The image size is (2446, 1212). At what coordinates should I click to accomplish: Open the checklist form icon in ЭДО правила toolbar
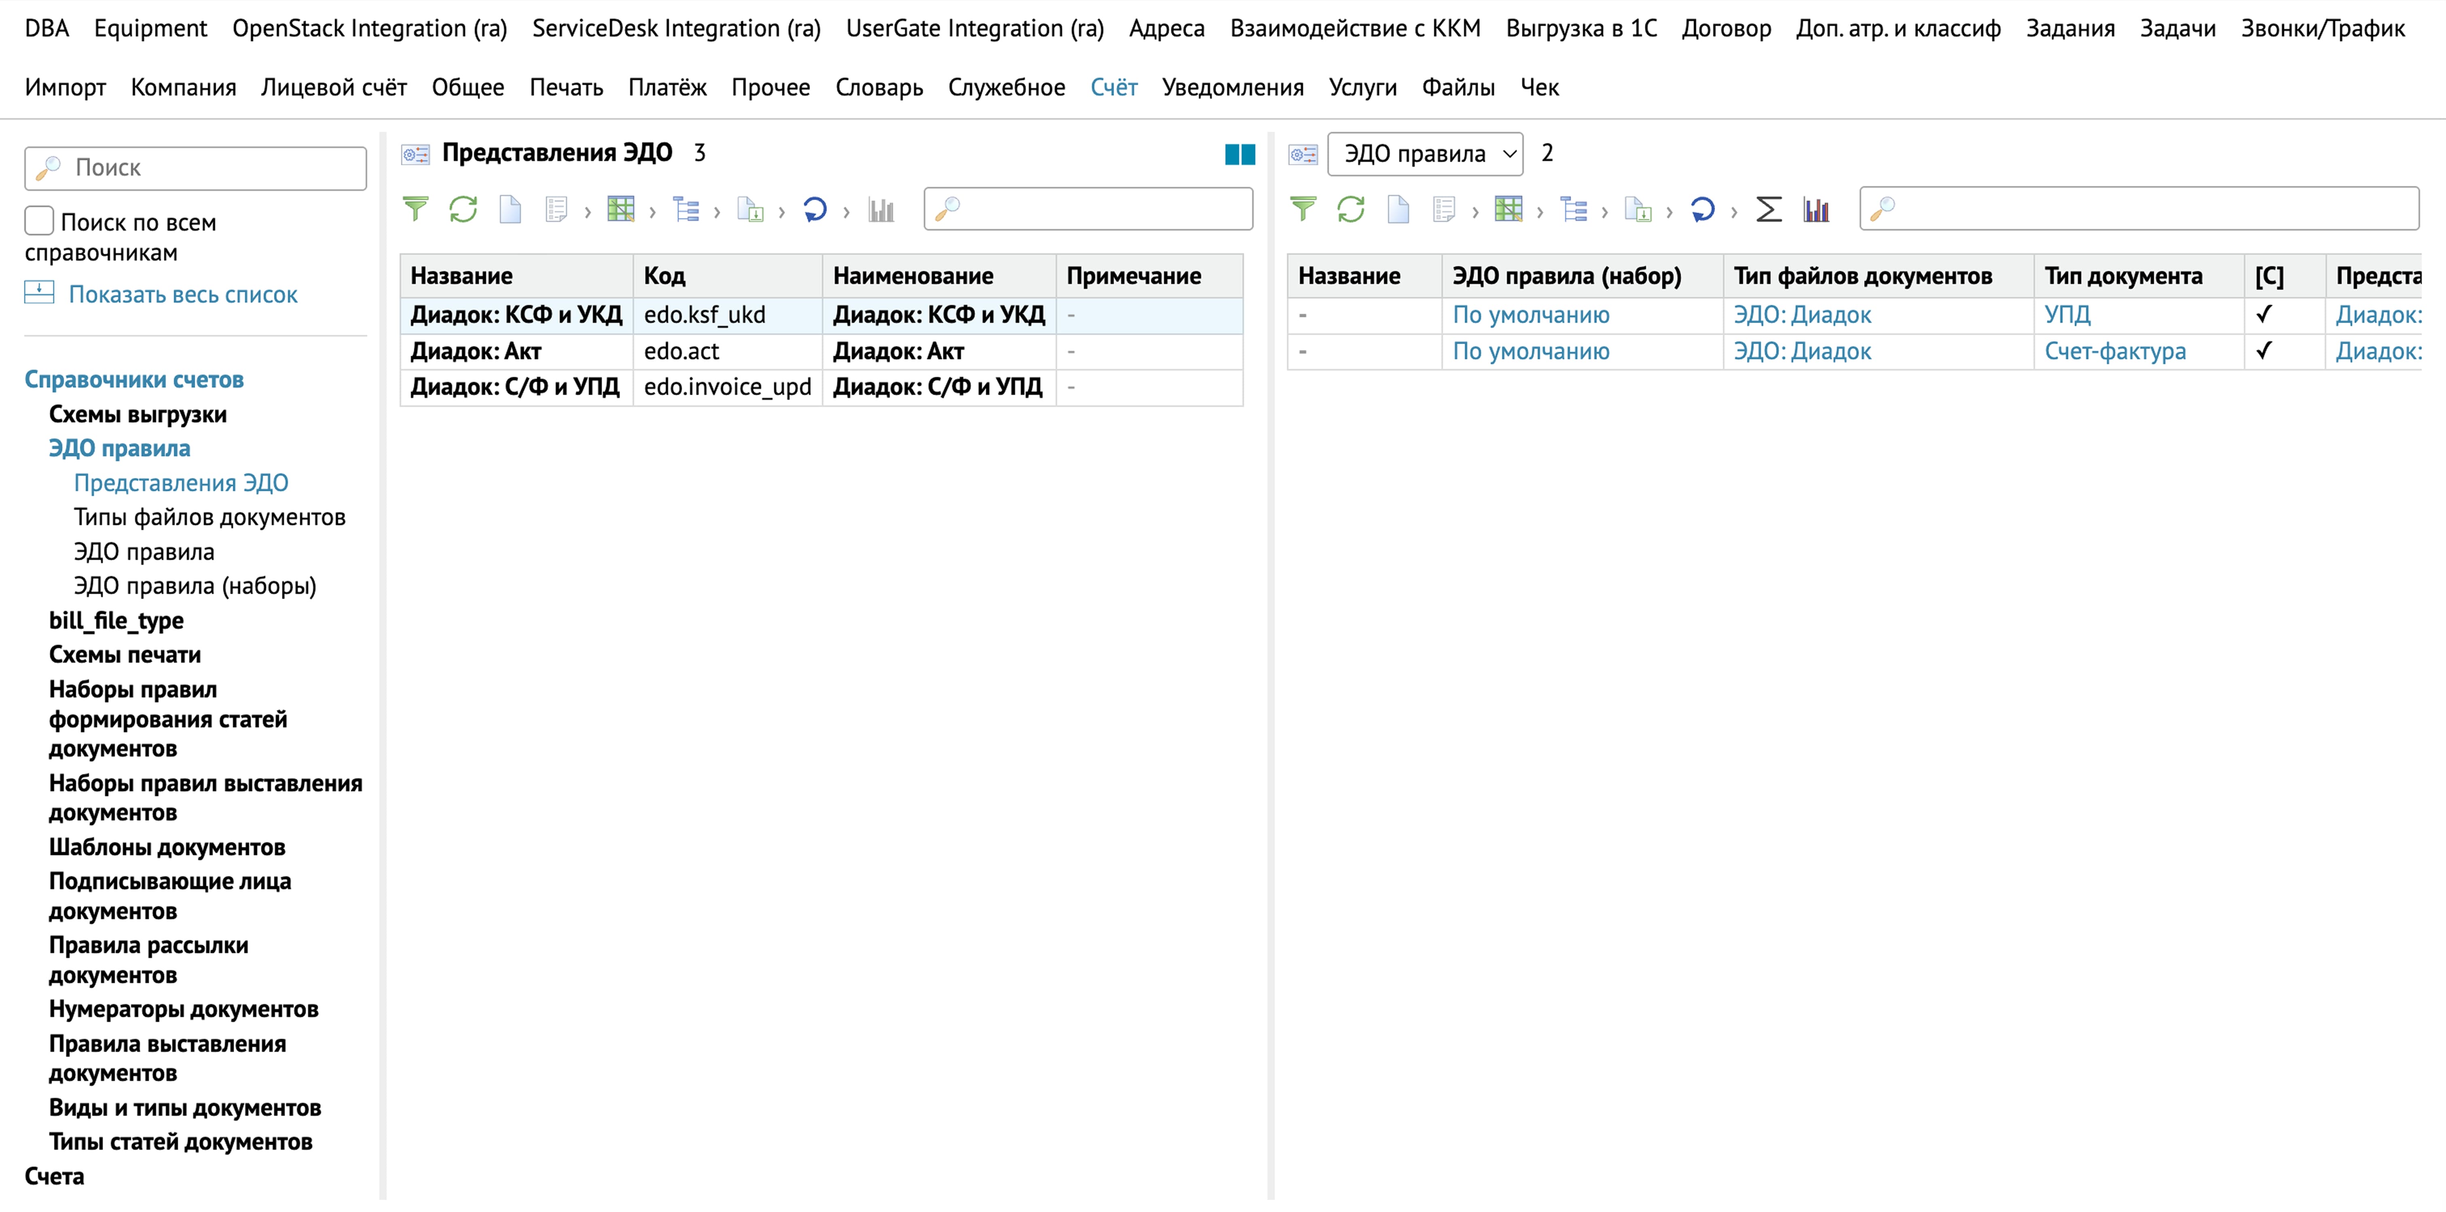[x=1444, y=209]
